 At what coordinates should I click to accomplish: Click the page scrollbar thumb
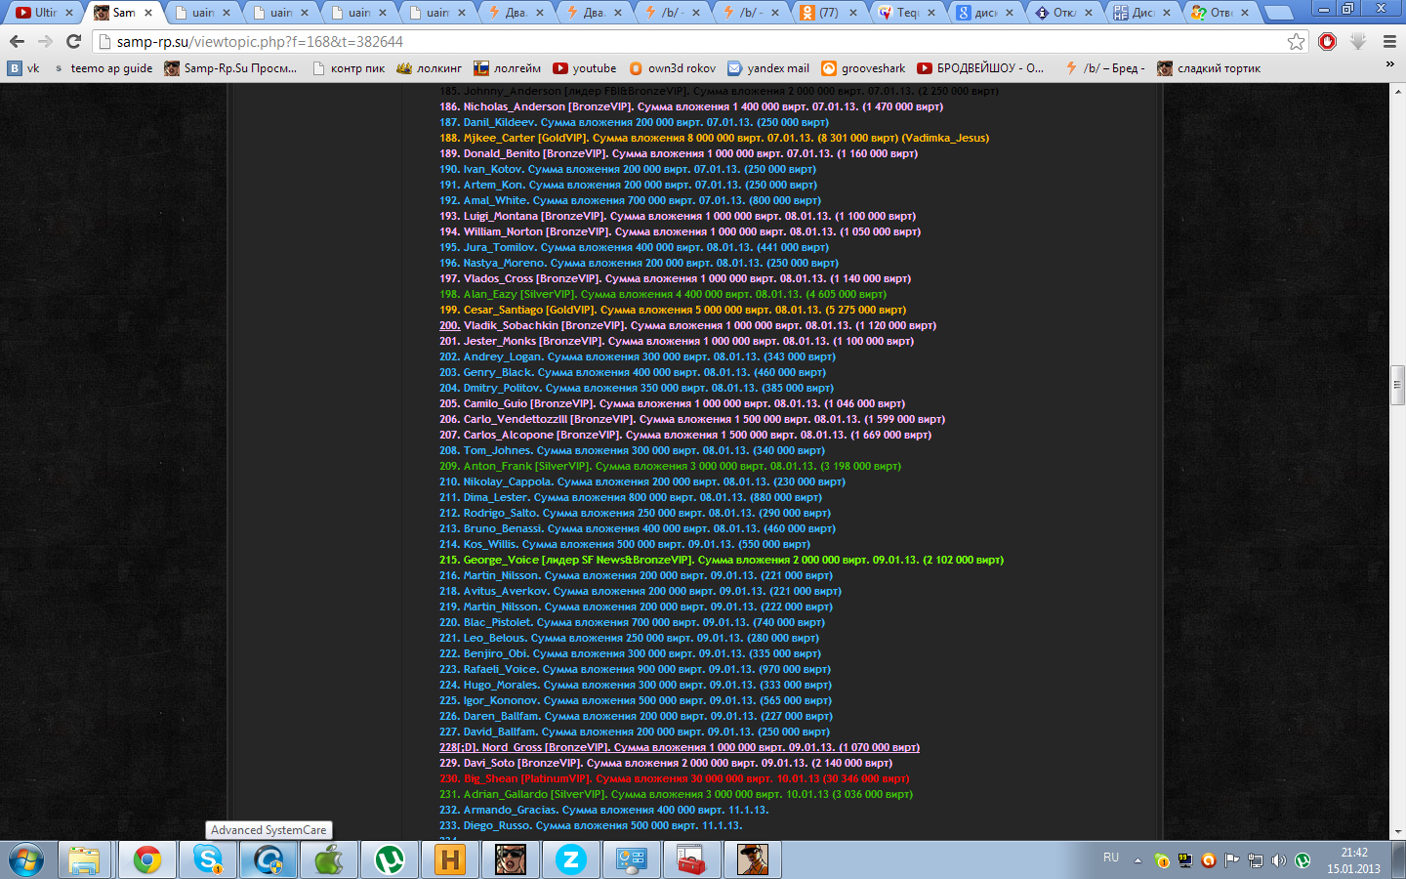pos(1397,384)
